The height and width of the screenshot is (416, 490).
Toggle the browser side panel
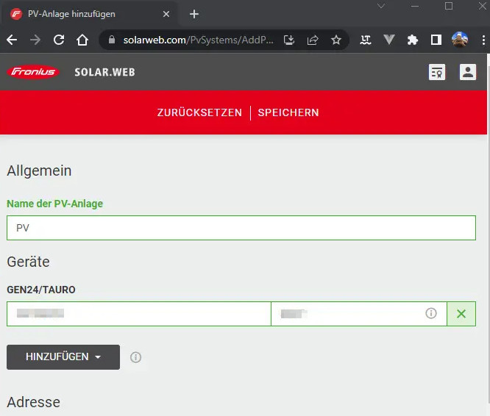click(436, 40)
